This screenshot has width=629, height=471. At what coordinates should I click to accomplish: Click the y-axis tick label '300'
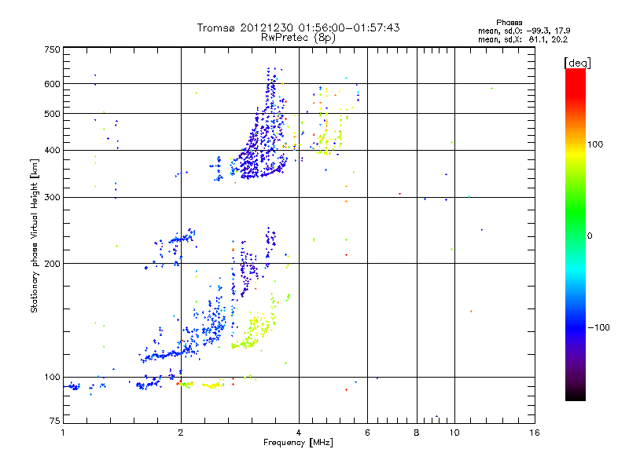tap(53, 198)
